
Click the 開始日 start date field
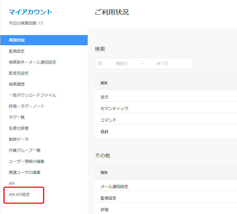[x=122, y=64]
